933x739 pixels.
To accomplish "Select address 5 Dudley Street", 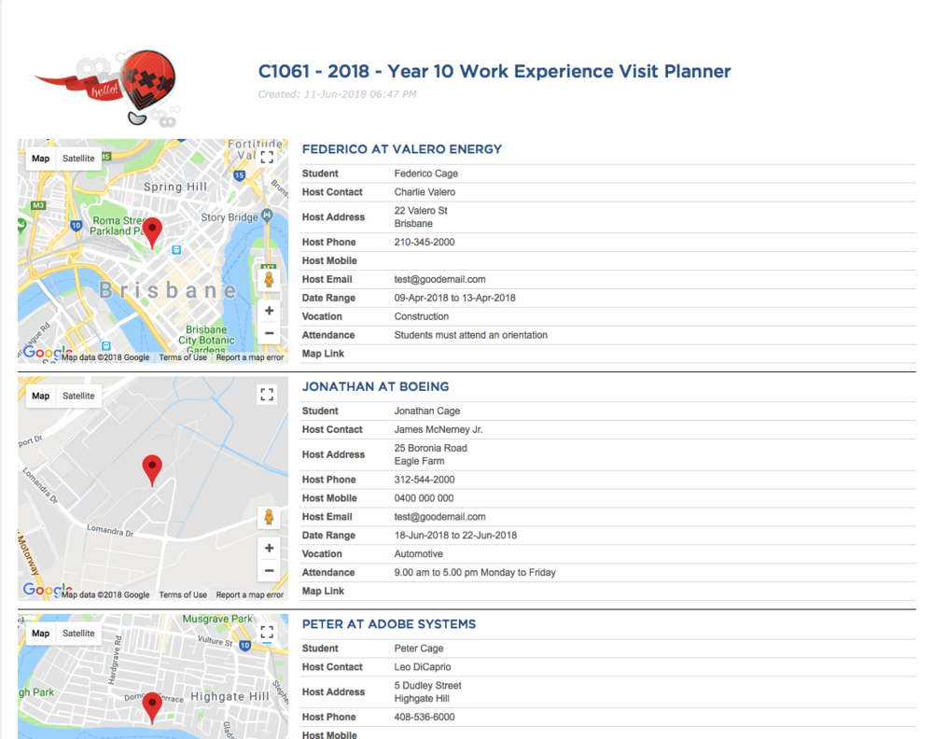I will tap(428, 686).
